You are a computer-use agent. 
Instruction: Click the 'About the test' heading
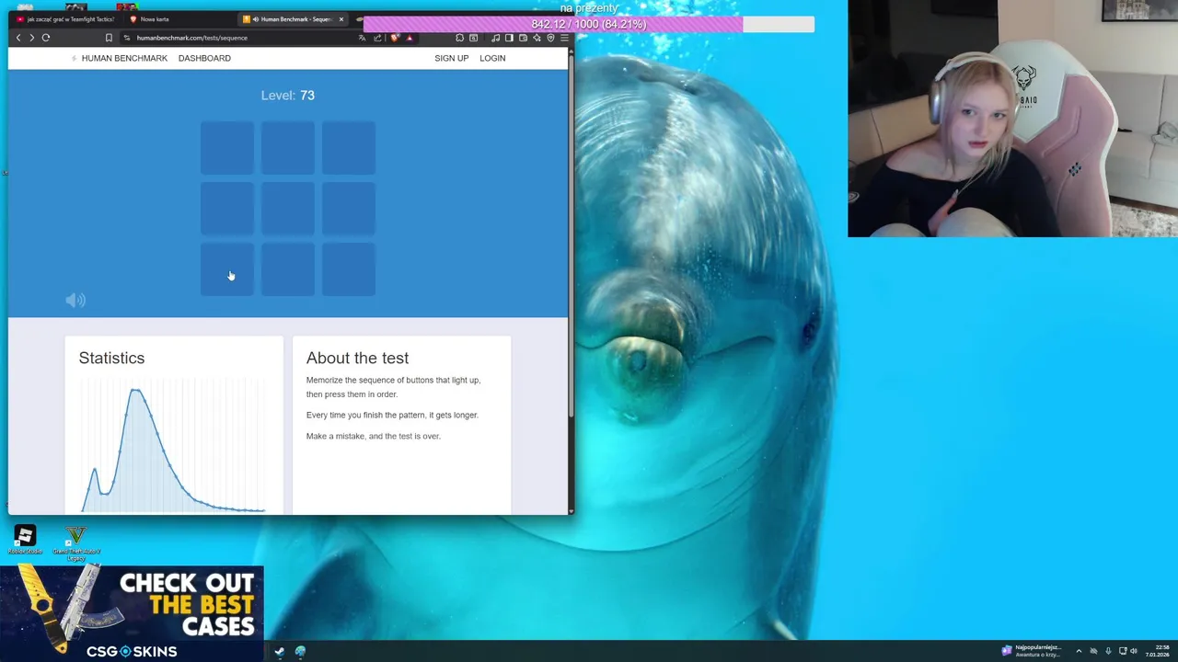(x=357, y=358)
